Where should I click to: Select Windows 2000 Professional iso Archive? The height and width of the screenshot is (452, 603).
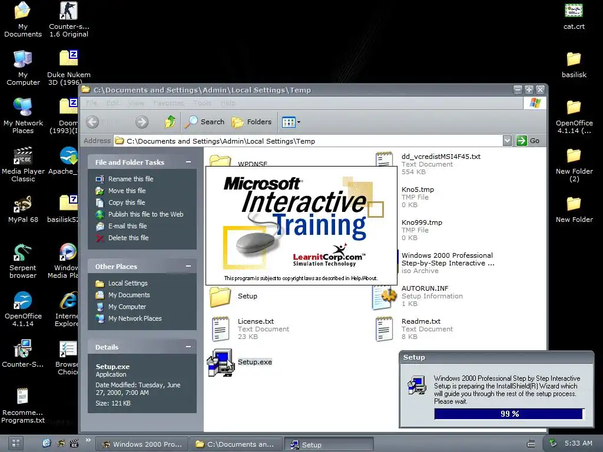(x=446, y=263)
